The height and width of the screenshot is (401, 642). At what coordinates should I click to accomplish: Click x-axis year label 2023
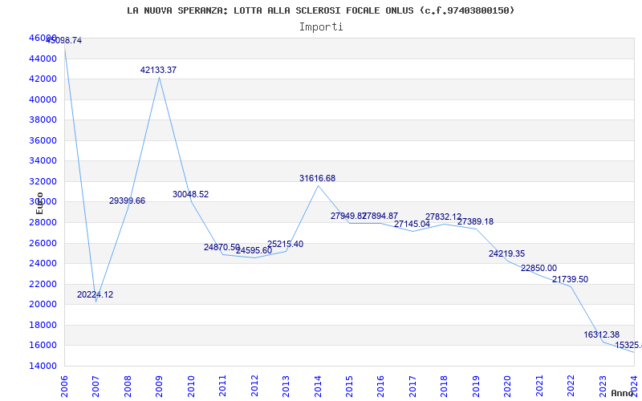coord(603,387)
